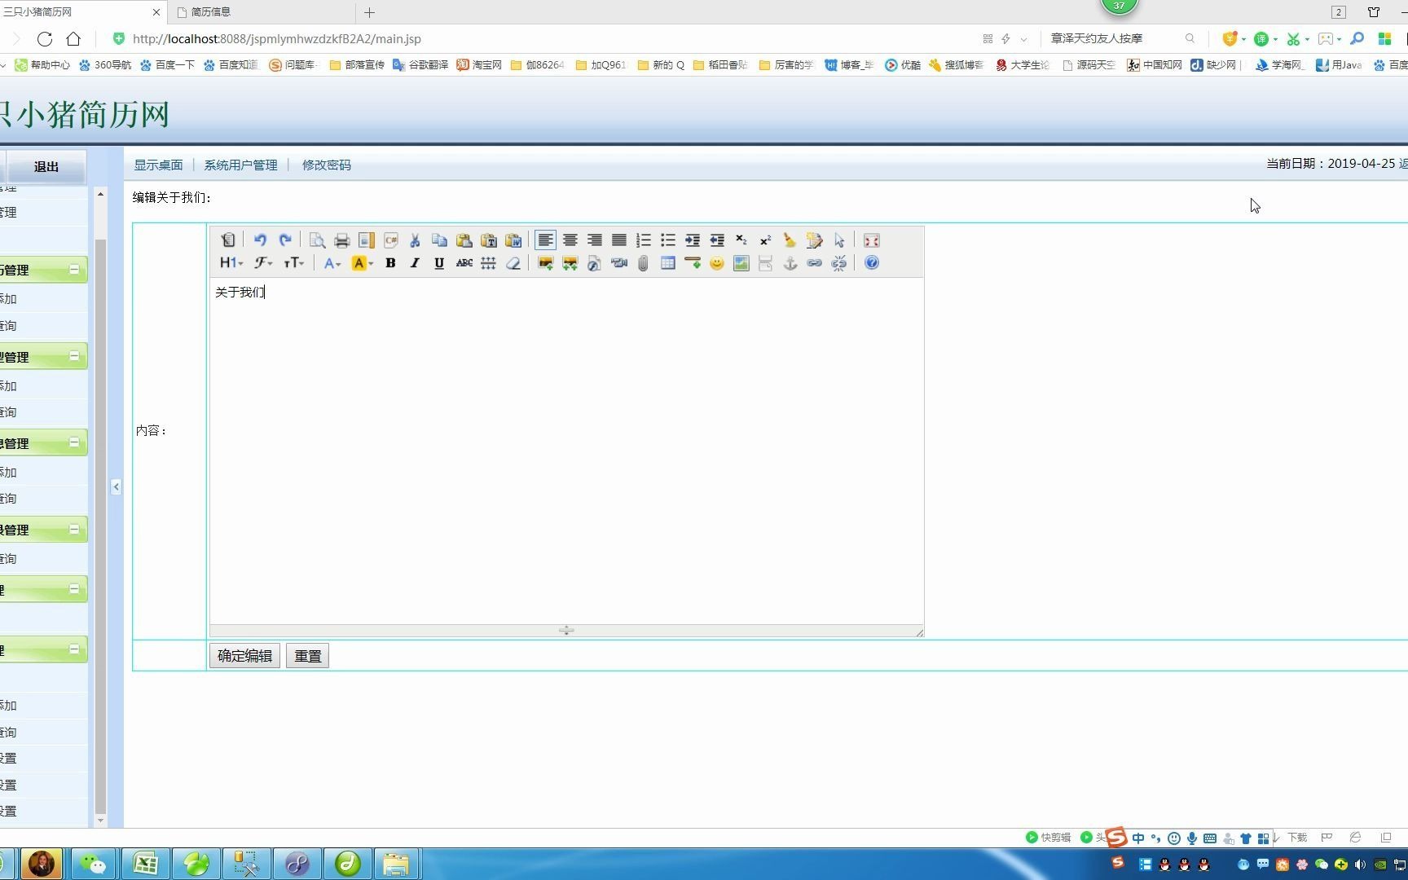Insert a numbered list
This screenshot has width=1408, height=880.
[x=643, y=240]
